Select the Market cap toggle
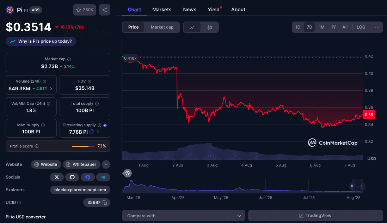The height and width of the screenshot is (223, 387). [162, 27]
